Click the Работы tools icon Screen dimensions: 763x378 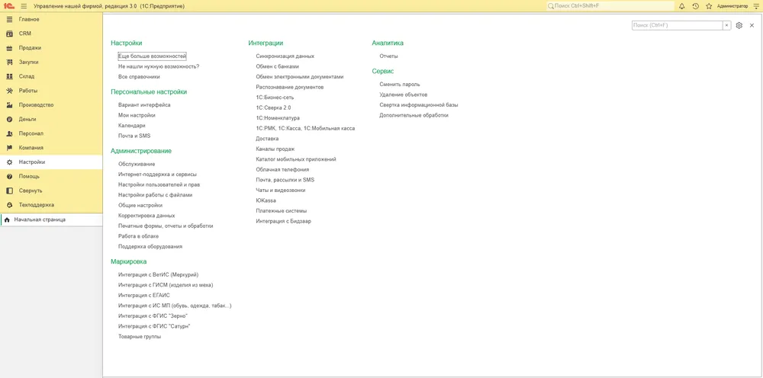[9, 91]
